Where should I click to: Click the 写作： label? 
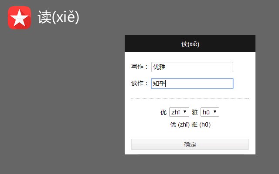click(139, 67)
